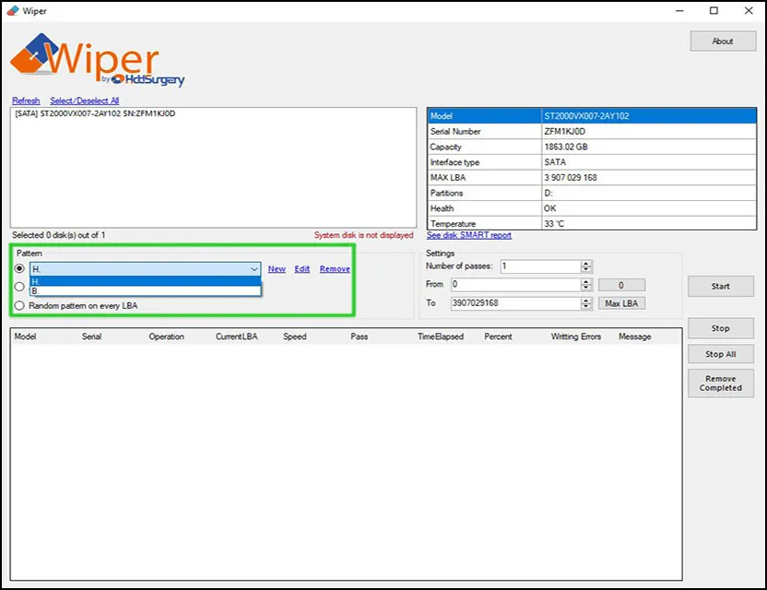The width and height of the screenshot is (767, 590).
Task: Select the Serial Number ZFM1KJ0D row
Action: coord(592,131)
